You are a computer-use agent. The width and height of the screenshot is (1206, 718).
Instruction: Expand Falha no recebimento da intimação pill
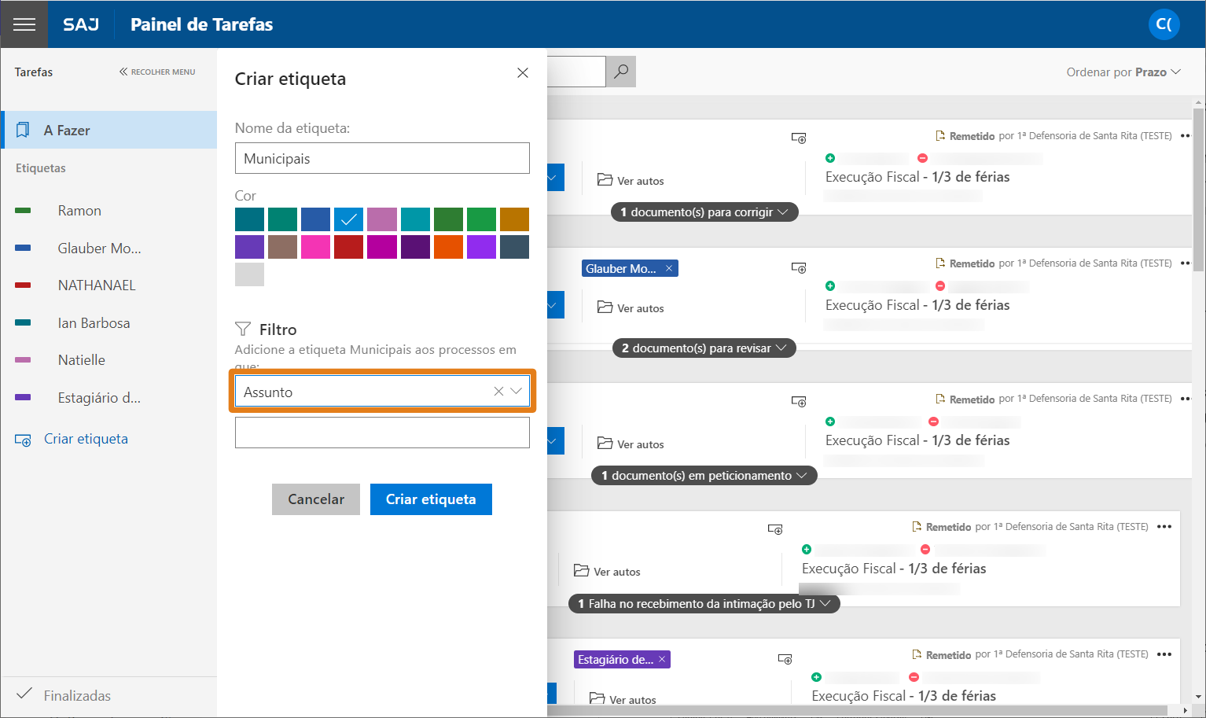tap(704, 604)
